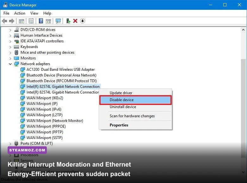Click the Keyboards category icon
The image size is (247, 183).
[16, 47]
